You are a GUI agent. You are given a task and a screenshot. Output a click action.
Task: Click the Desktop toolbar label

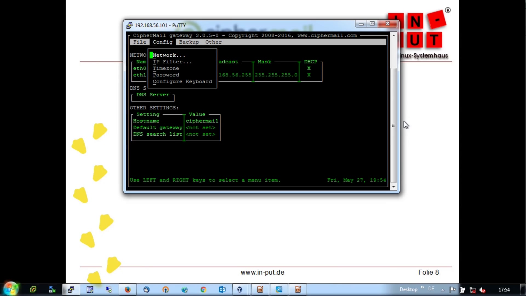tap(408, 289)
